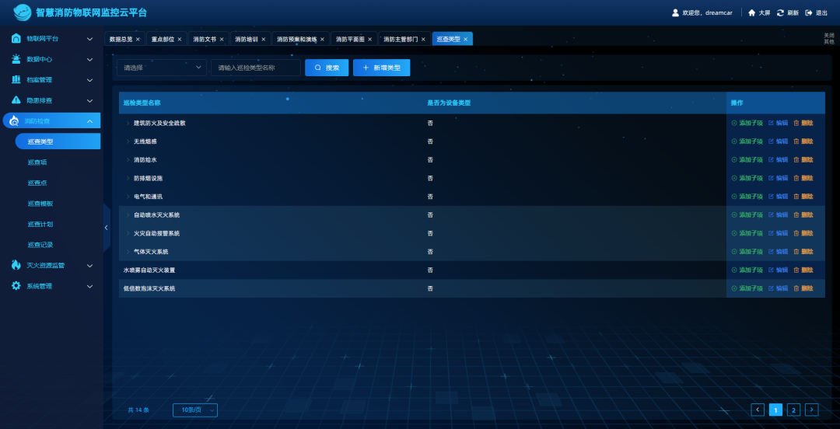
Task: Open the 请选择 dropdown
Action: pyautogui.click(x=161, y=68)
